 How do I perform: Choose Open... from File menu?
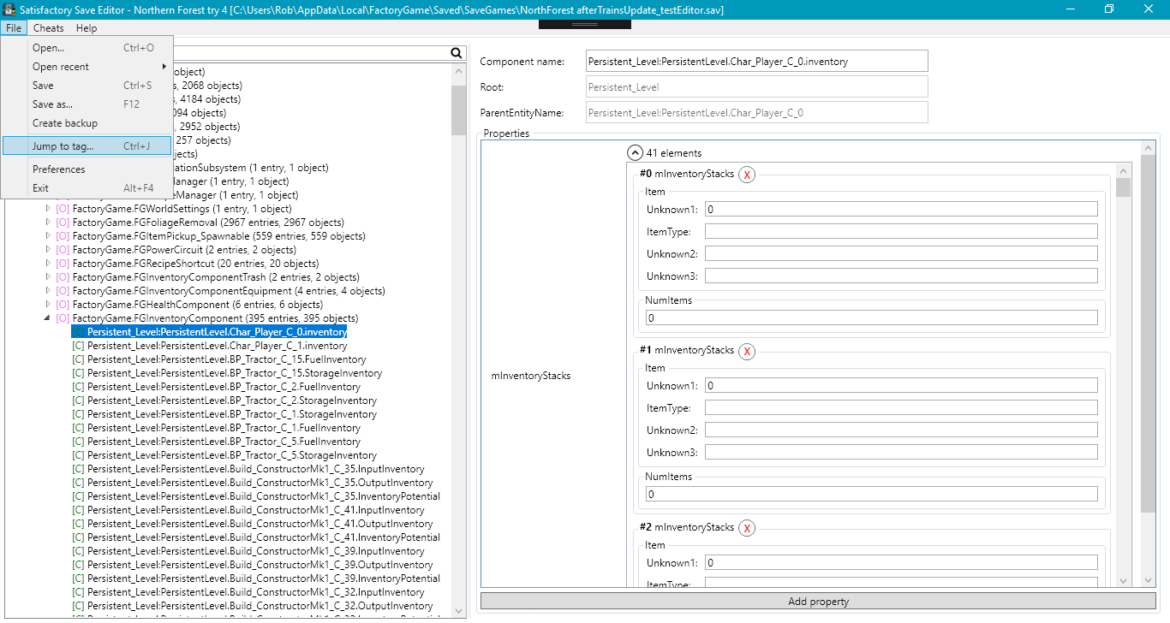pos(87,48)
